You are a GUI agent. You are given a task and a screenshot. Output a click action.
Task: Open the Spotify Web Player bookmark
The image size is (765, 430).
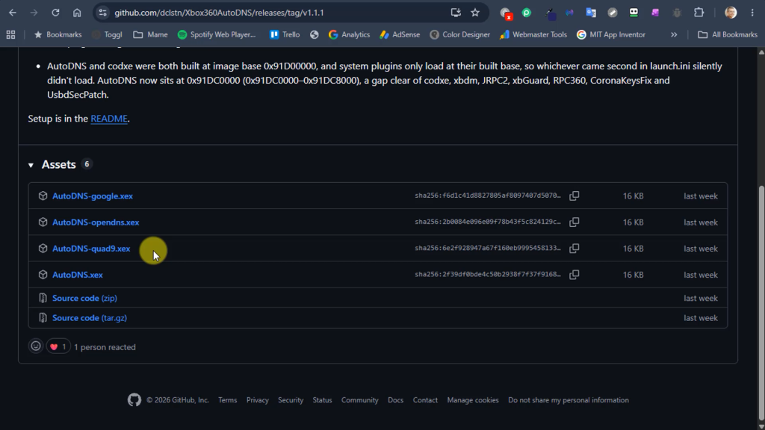pos(217,34)
